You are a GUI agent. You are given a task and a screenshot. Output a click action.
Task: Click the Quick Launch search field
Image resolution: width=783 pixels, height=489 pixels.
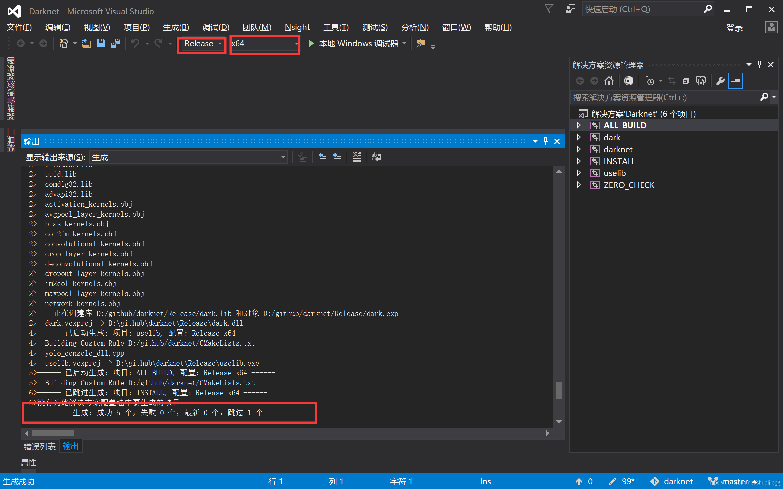tap(642, 9)
